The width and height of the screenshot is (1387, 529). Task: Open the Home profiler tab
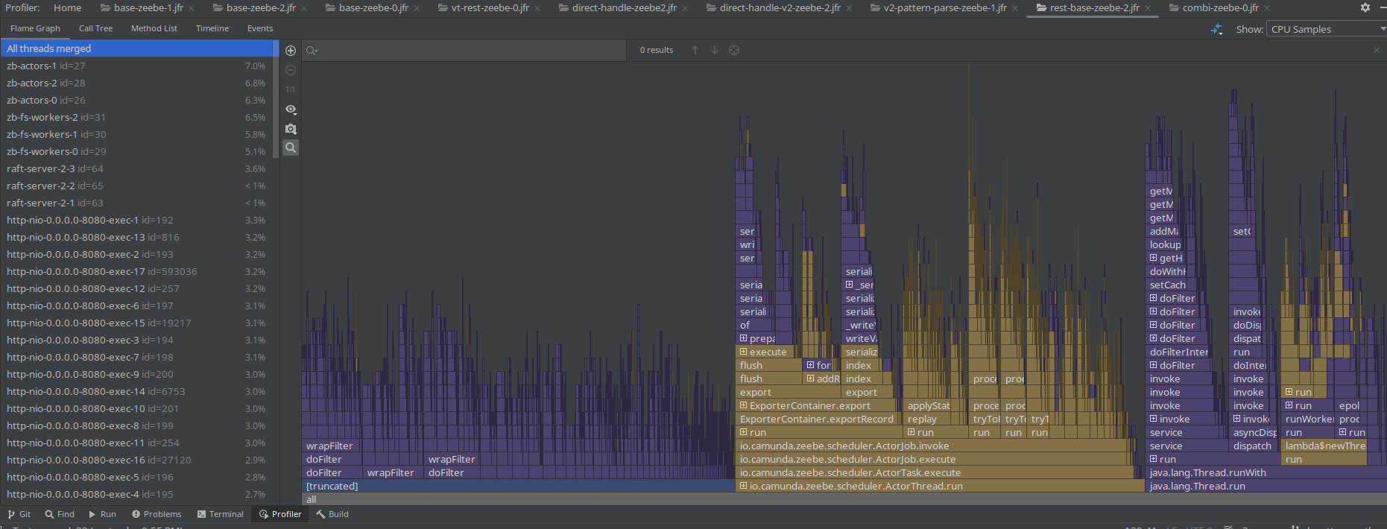67,7
